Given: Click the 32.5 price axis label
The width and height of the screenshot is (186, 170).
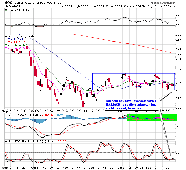Looking at the screenshot, I should [179, 70].
